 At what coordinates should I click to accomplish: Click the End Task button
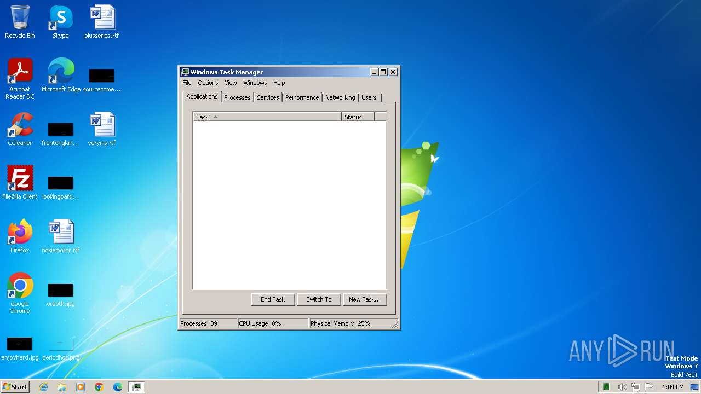(273, 299)
